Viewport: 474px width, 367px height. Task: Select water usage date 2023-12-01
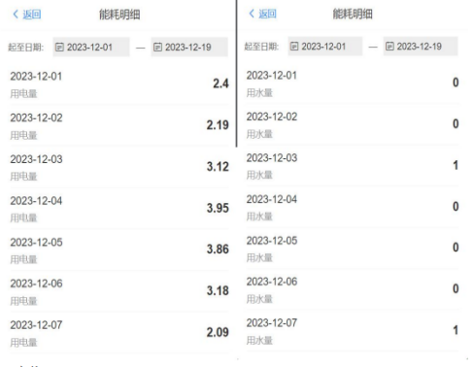pyautogui.click(x=272, y=76)
